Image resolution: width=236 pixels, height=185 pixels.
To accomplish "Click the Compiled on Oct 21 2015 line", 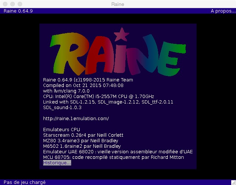I will point(83,85).
